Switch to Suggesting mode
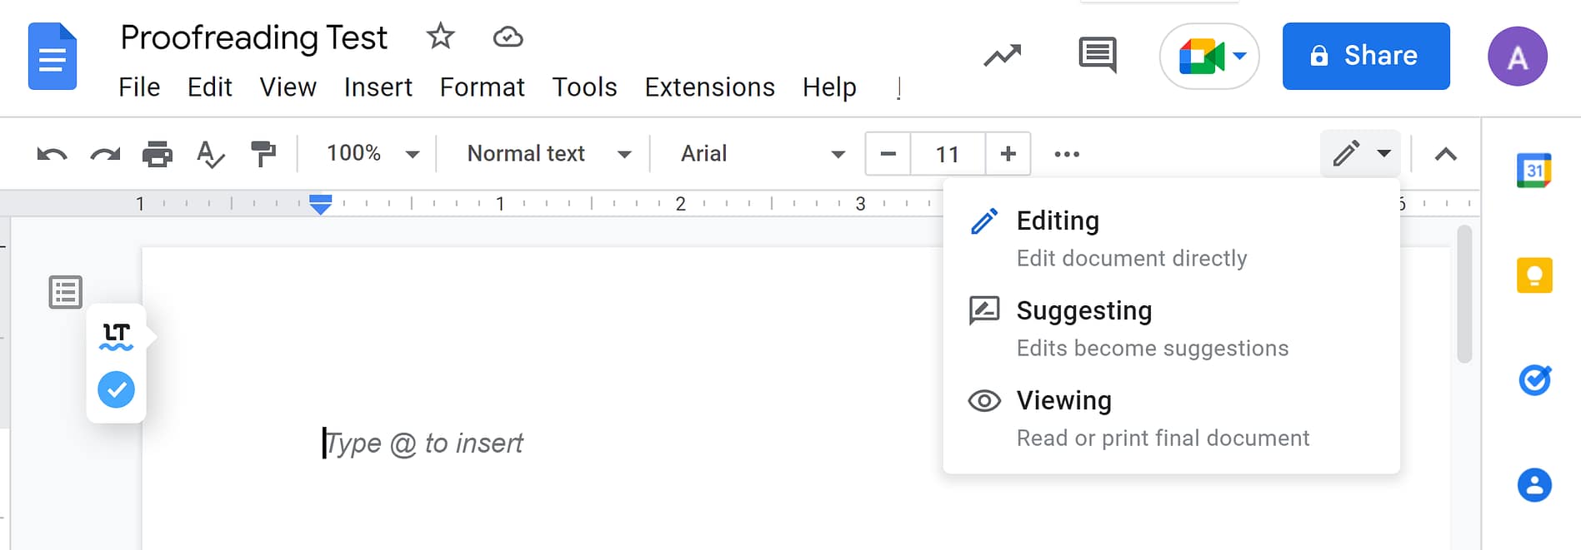 tap(1171, 328)
